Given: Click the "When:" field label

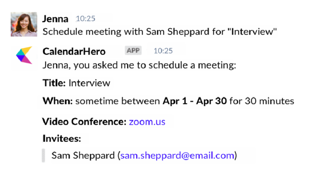Looking at the screenshot, I should point(58,101).
